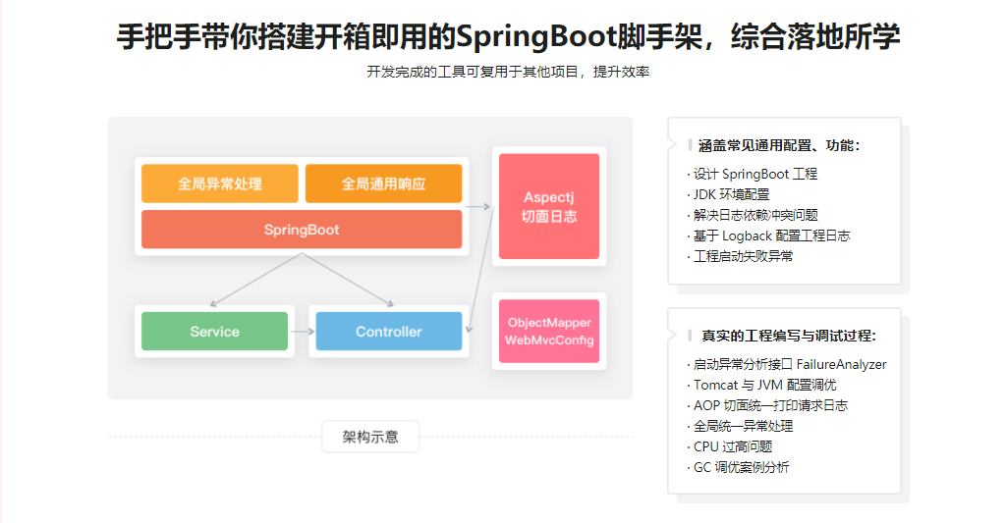Click the green Service block
Screen dimensions: 1006x523
pos(214,332)
